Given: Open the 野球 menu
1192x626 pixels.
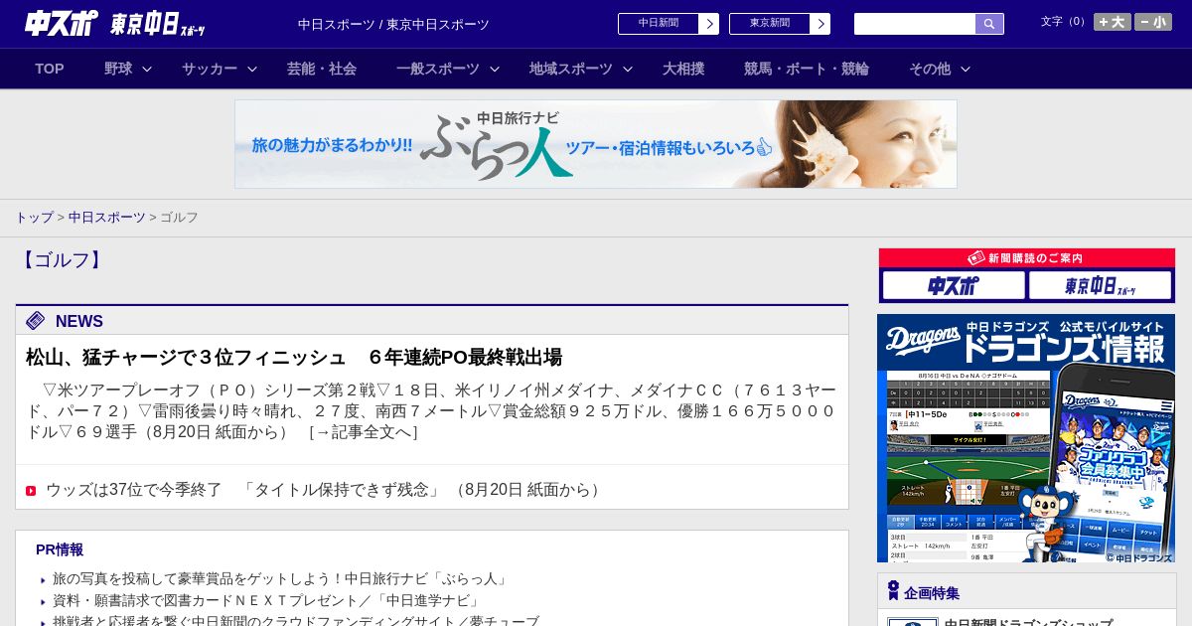Looking at the screenshot, I should pos(118,69).
